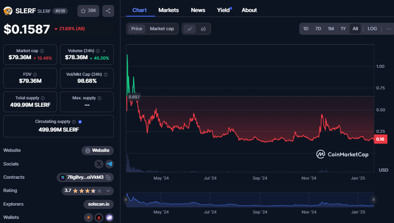The image size is (394, 223).
Task: Click the rating stars row
Action: (x=87, y=191)
